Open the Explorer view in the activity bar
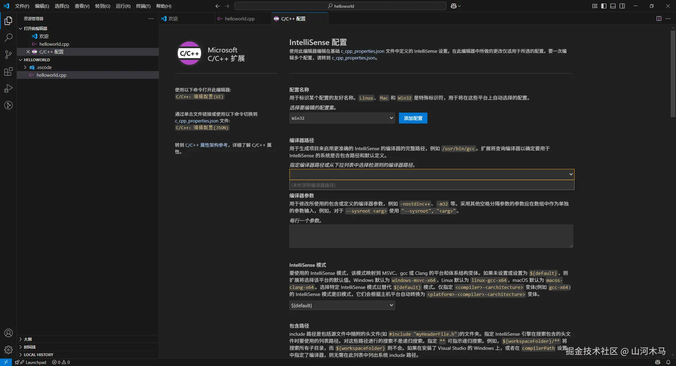Viewport: 676px width, 366px height. (x=8, y=21)
